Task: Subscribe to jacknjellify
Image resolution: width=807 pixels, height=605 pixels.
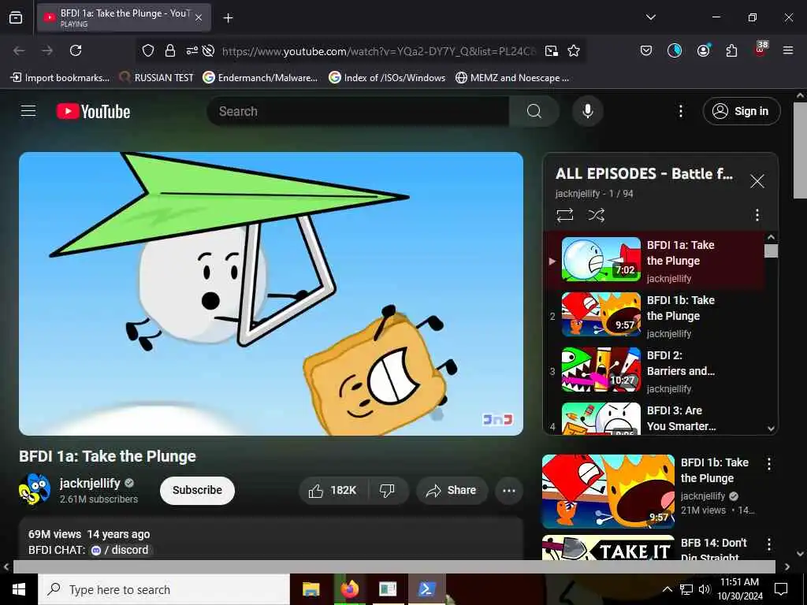Action: [x=197, y=490]
